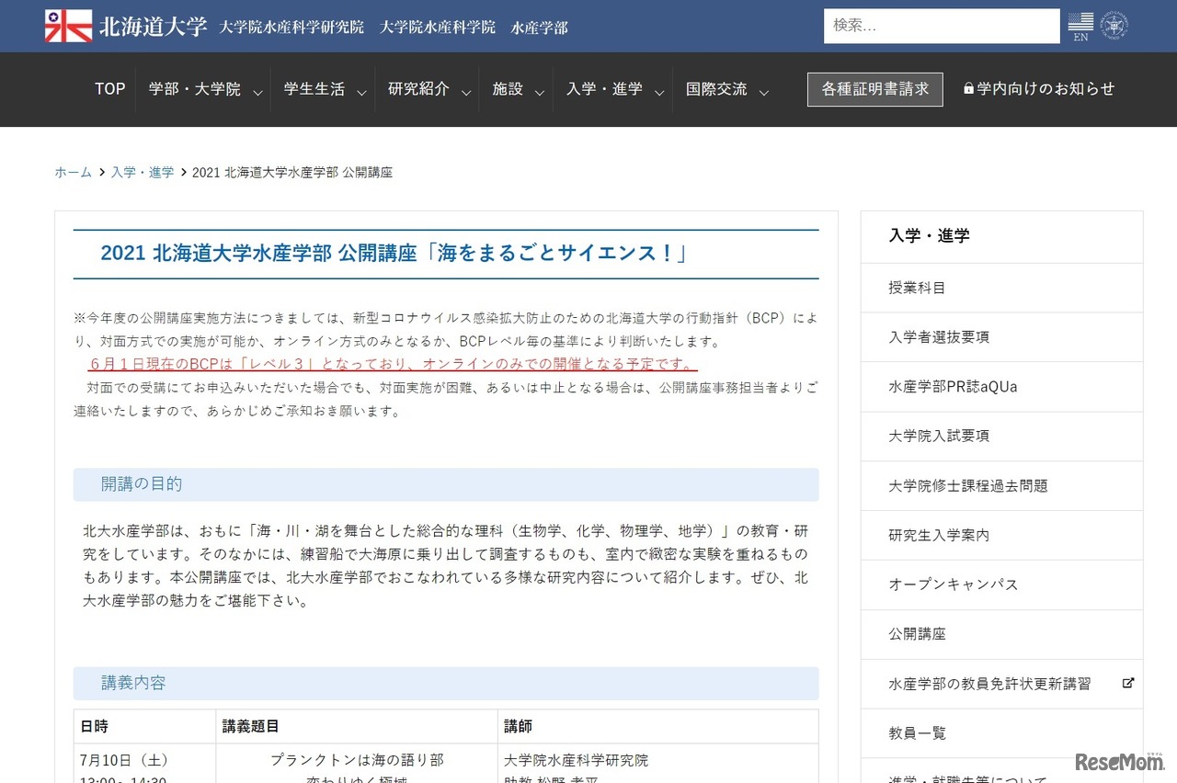Click the Hokkaido University logo
The width and height of the screenshot is (1177, 783).
point(126,26)
